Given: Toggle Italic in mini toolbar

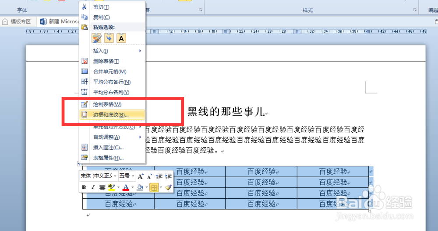Looking at the screenshot, I should coord(93,187).
